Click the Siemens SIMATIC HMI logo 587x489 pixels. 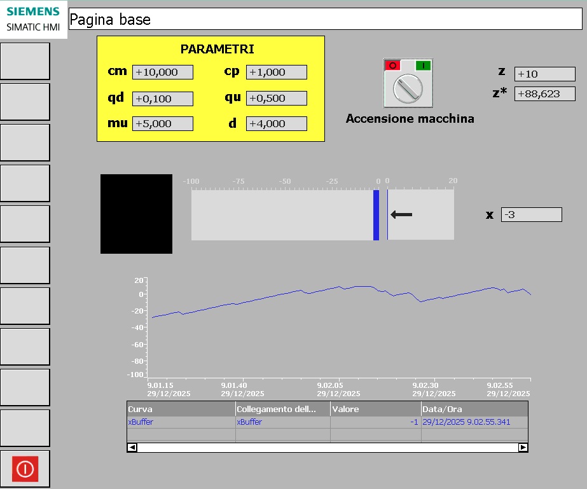33,19
